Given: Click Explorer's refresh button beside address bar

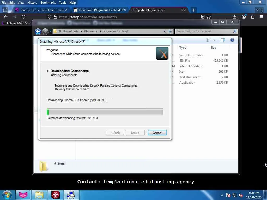Looking at the screenshot, I should 170,31.
